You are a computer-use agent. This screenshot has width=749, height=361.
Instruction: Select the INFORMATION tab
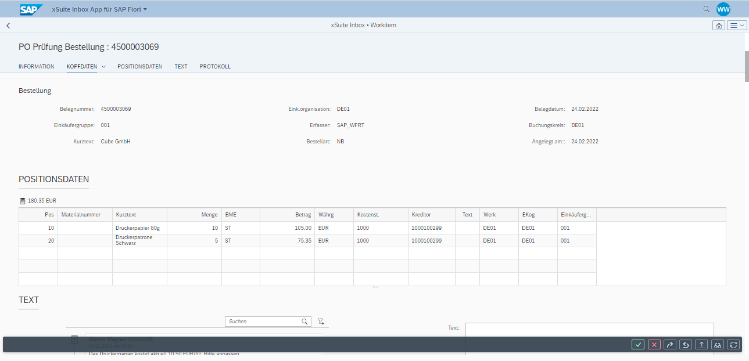(36, 66)
